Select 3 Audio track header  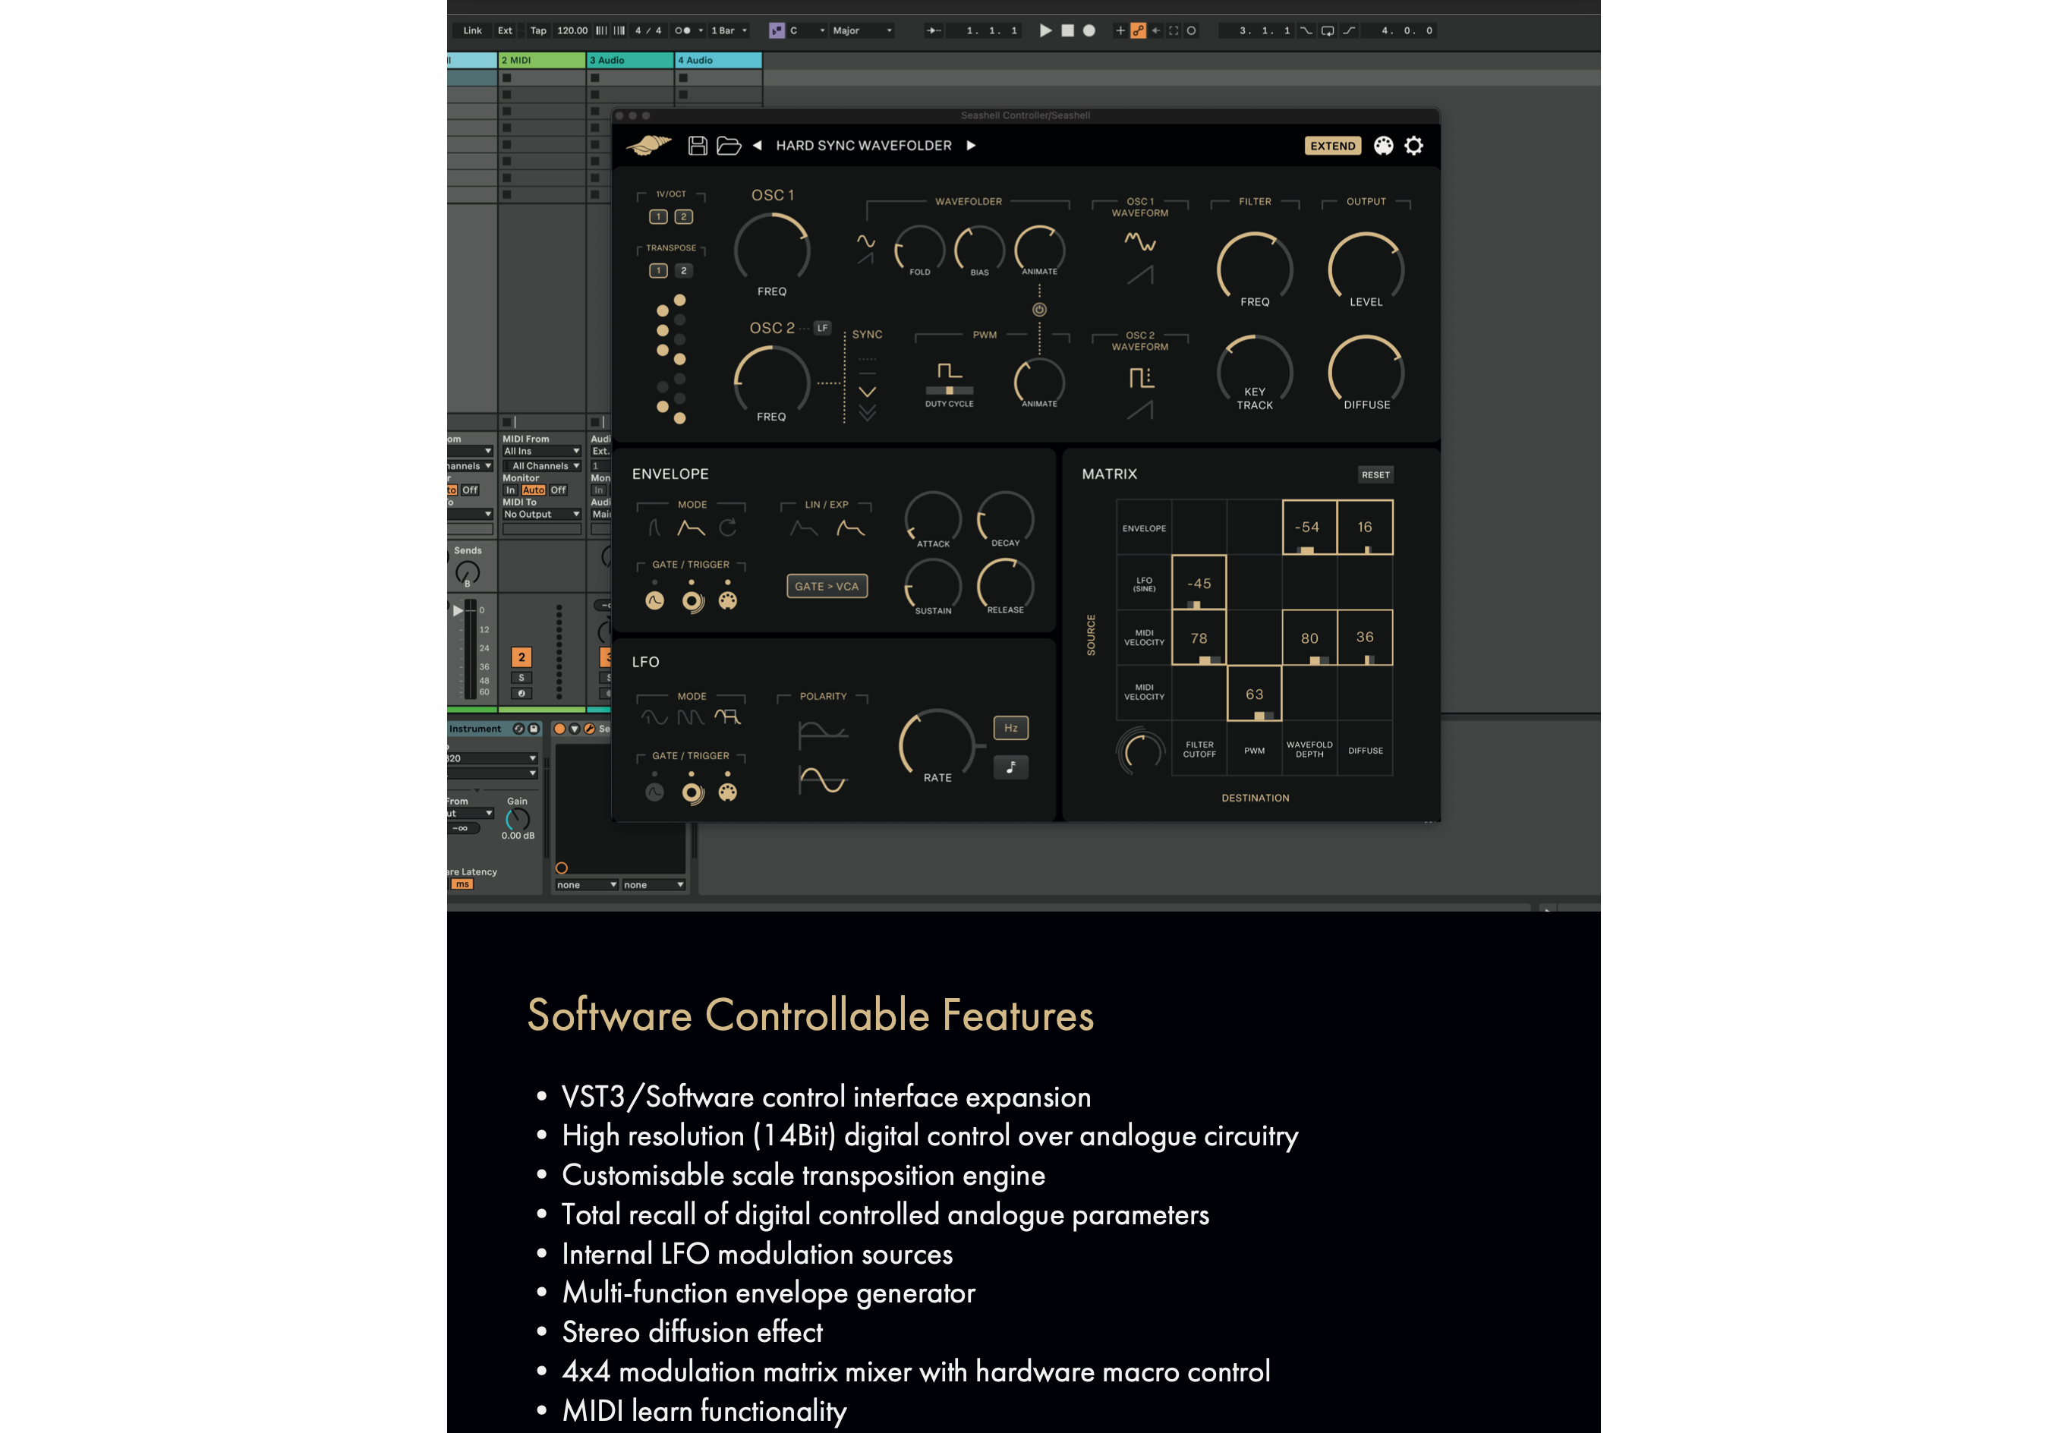(630, 60)
